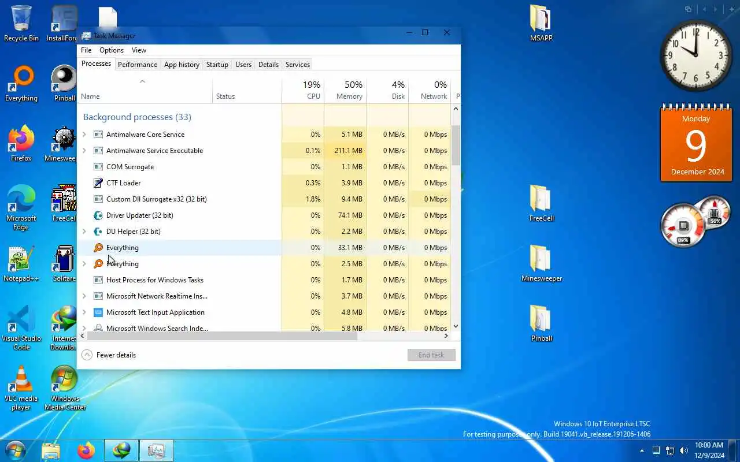Switch to the Services tab
740x462 pixels.
(298, 65)
